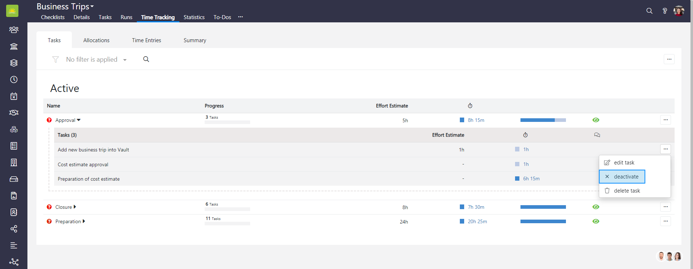
Task: Open the people group sidebar icon
Action: coord(14,30)
